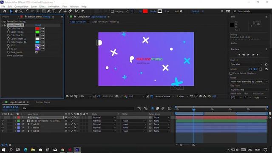Open File Explorer from taskbar

click(33, 150)
